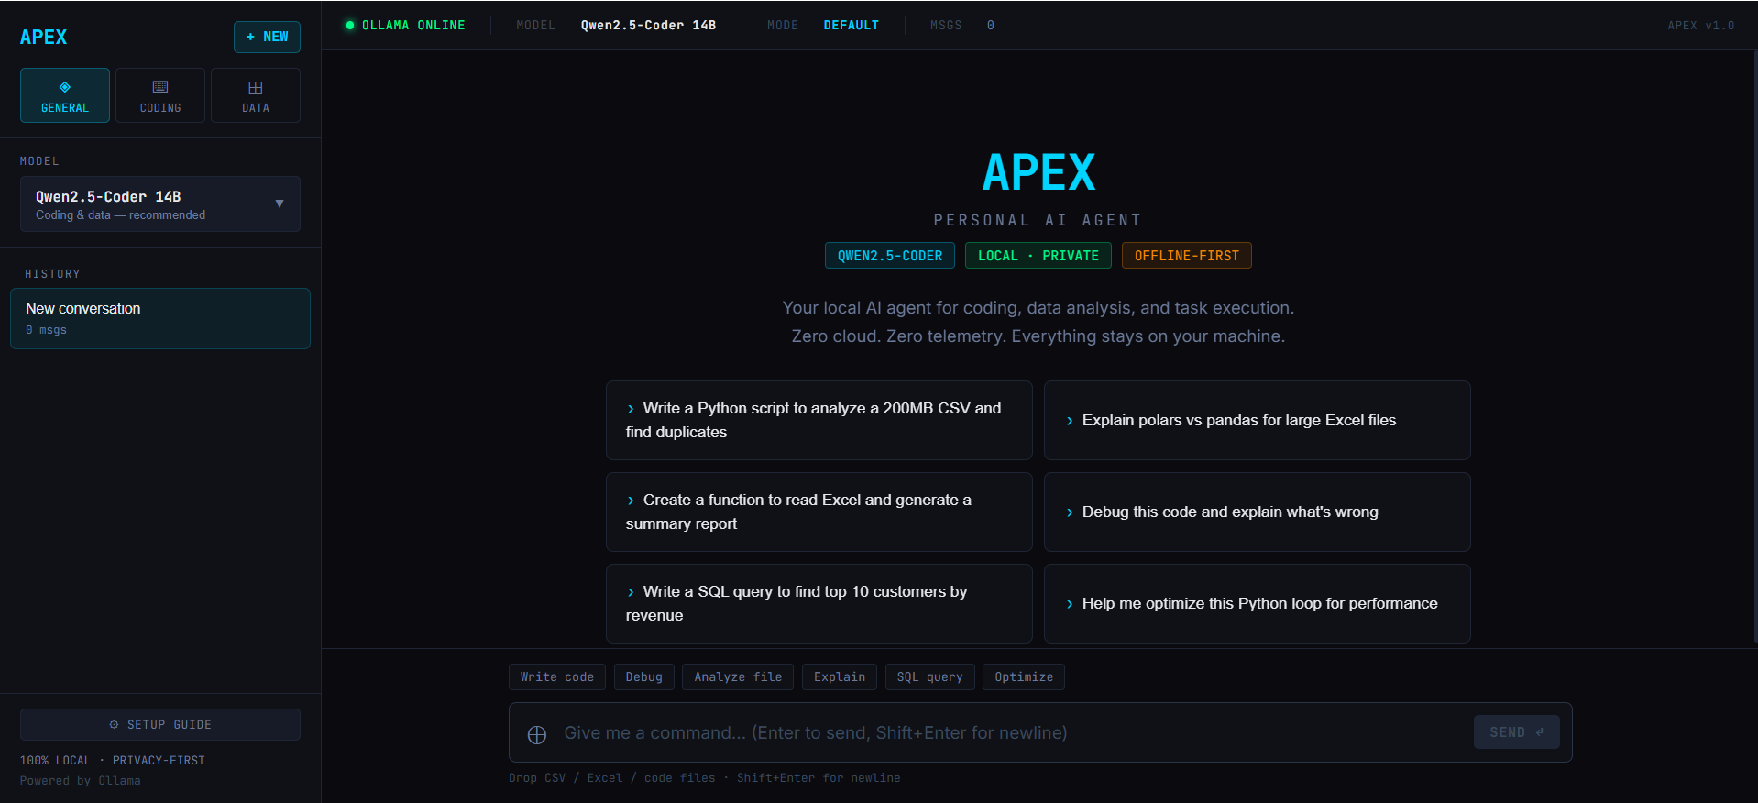This screenshot has height=803, width=1758.
Task: Click the green Ollama online status dot
Action: pos(350,25)
